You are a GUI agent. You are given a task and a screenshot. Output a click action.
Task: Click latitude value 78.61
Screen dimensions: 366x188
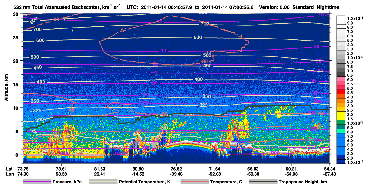coord(61,169)
